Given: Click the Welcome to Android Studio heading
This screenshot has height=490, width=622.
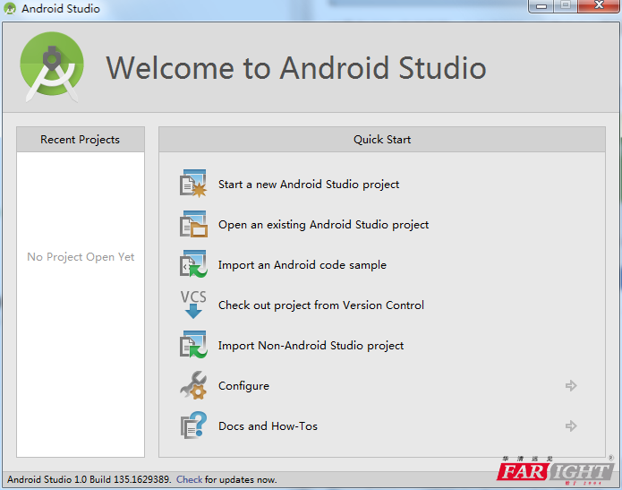Looking at the screenshot, I should (296, 68).
